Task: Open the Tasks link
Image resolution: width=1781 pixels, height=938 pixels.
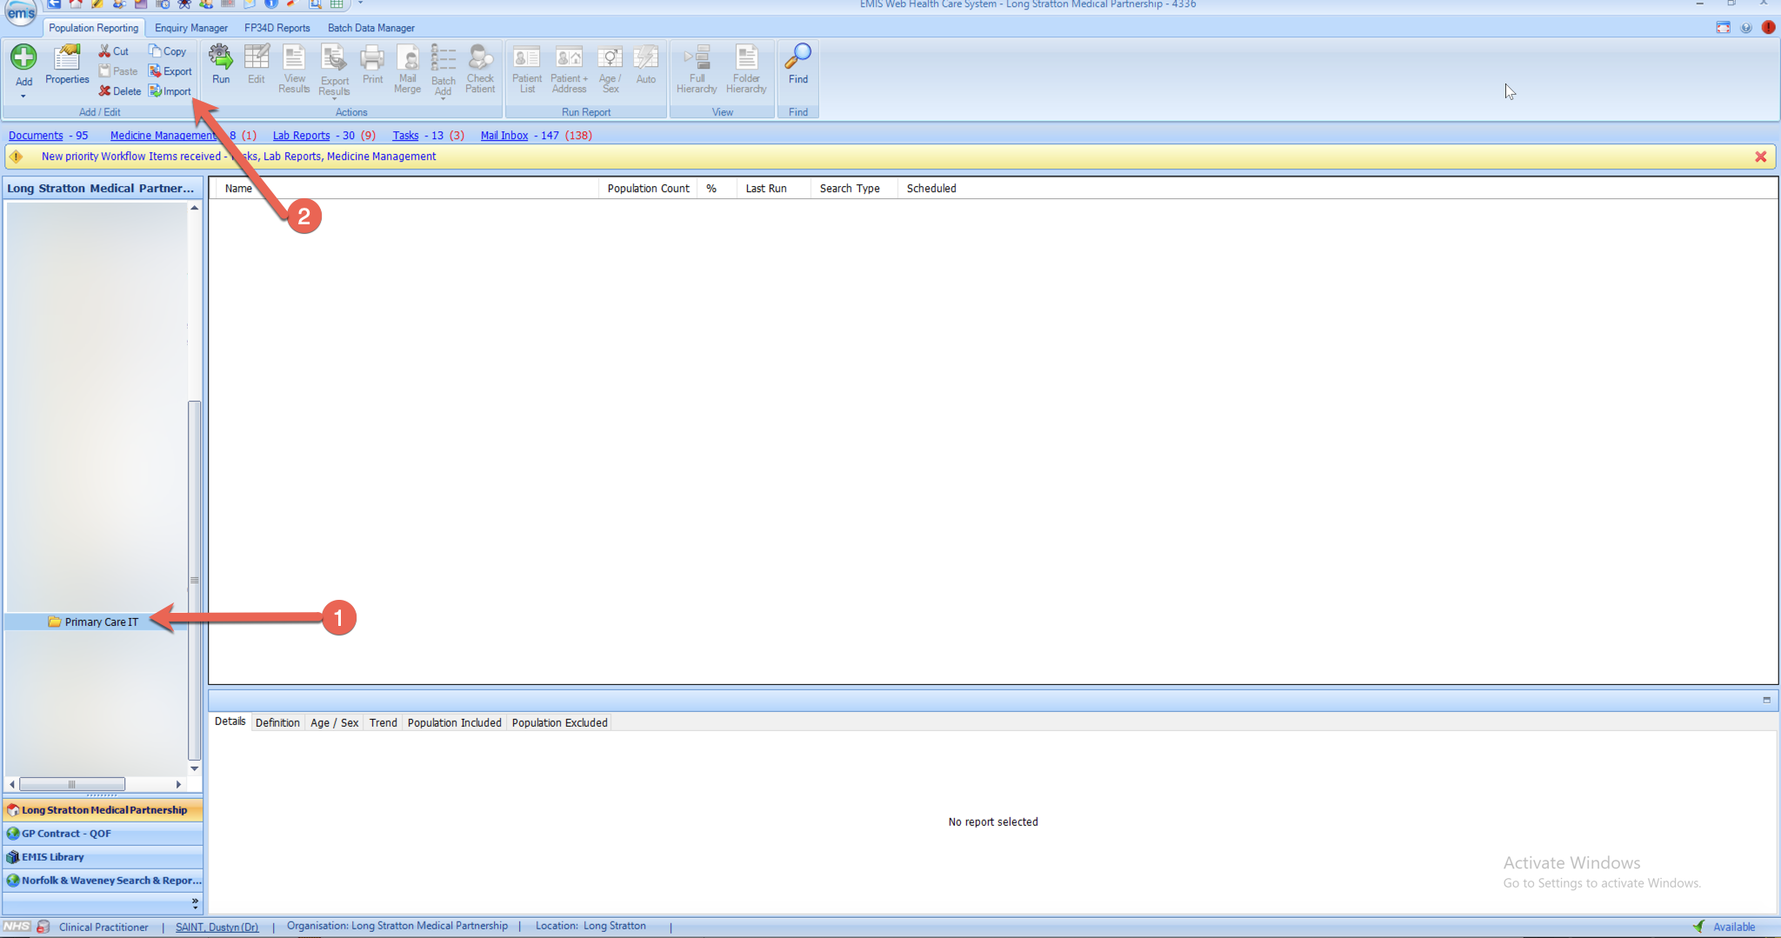Action: click(x=405, y=136)
